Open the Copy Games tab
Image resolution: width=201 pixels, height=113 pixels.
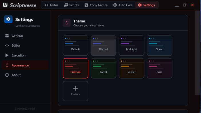click(x=96, y=5)
